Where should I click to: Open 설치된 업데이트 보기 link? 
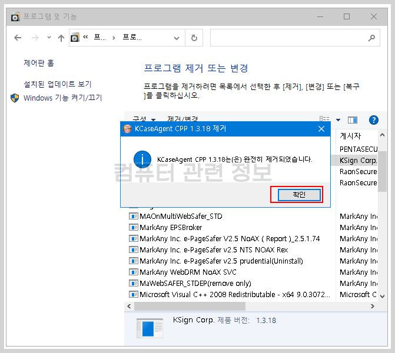click(x=58, y=84)
